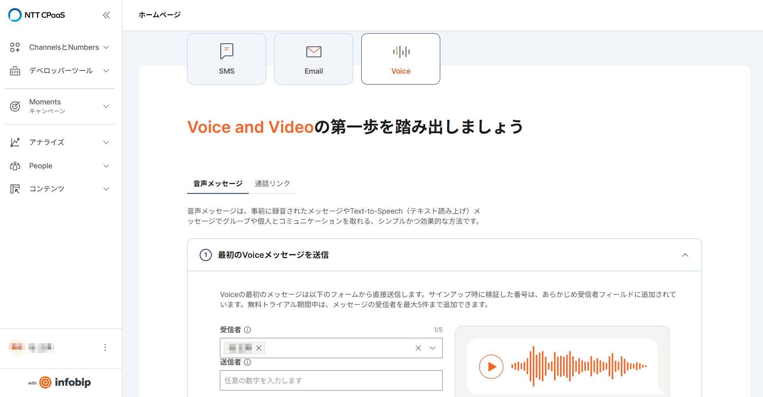Screen dimensions: 763x397
Task: Expand the Moments キャンペーン menu
Action: pos(106,106)
